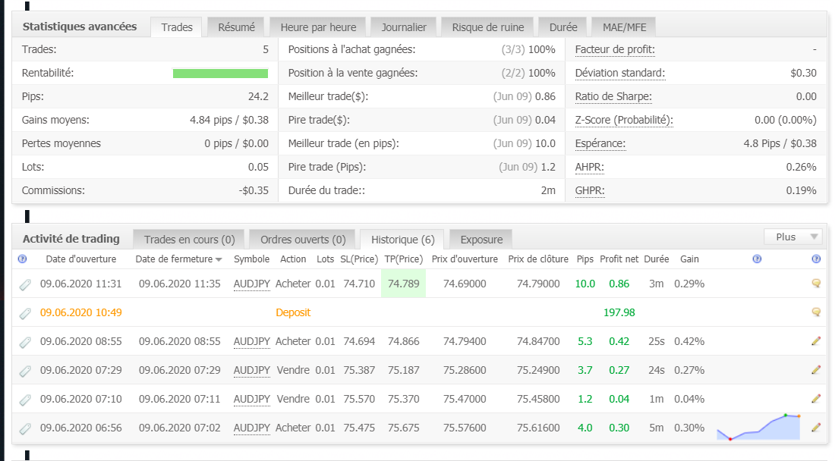
Task: Show the Trades en cours (0) tab
Action: click(x=189, y=240)
